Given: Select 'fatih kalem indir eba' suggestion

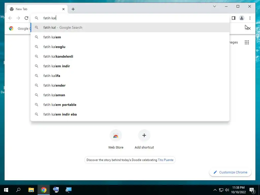Looking at the screenshot, I should [x=130, y=114].
